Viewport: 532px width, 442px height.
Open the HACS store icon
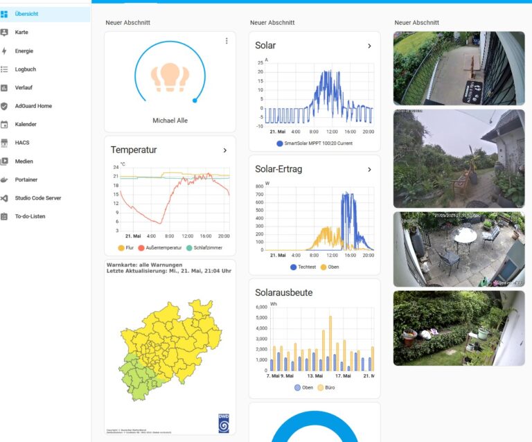pos(4,143)
